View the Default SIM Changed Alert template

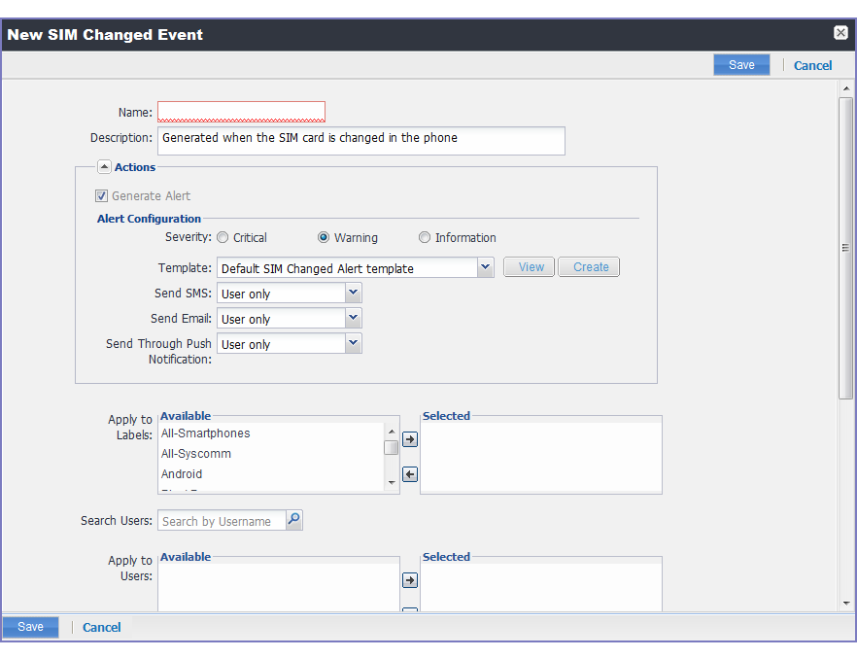point(529,266)
